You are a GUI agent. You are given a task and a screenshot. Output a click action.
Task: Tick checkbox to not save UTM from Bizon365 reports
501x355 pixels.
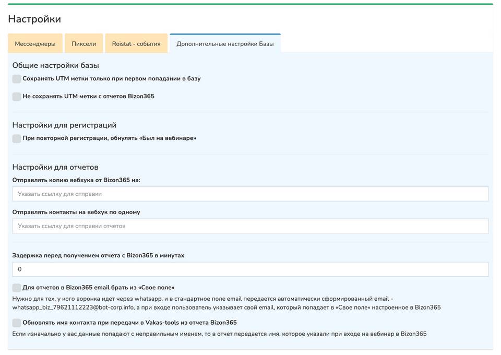coord(17,97)
